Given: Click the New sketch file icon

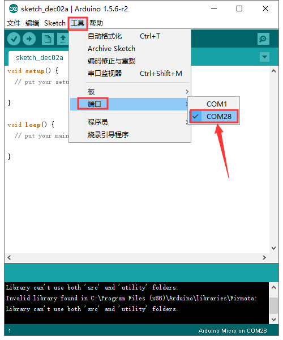Looking at the screenshot, I should [x=48, y=39].
